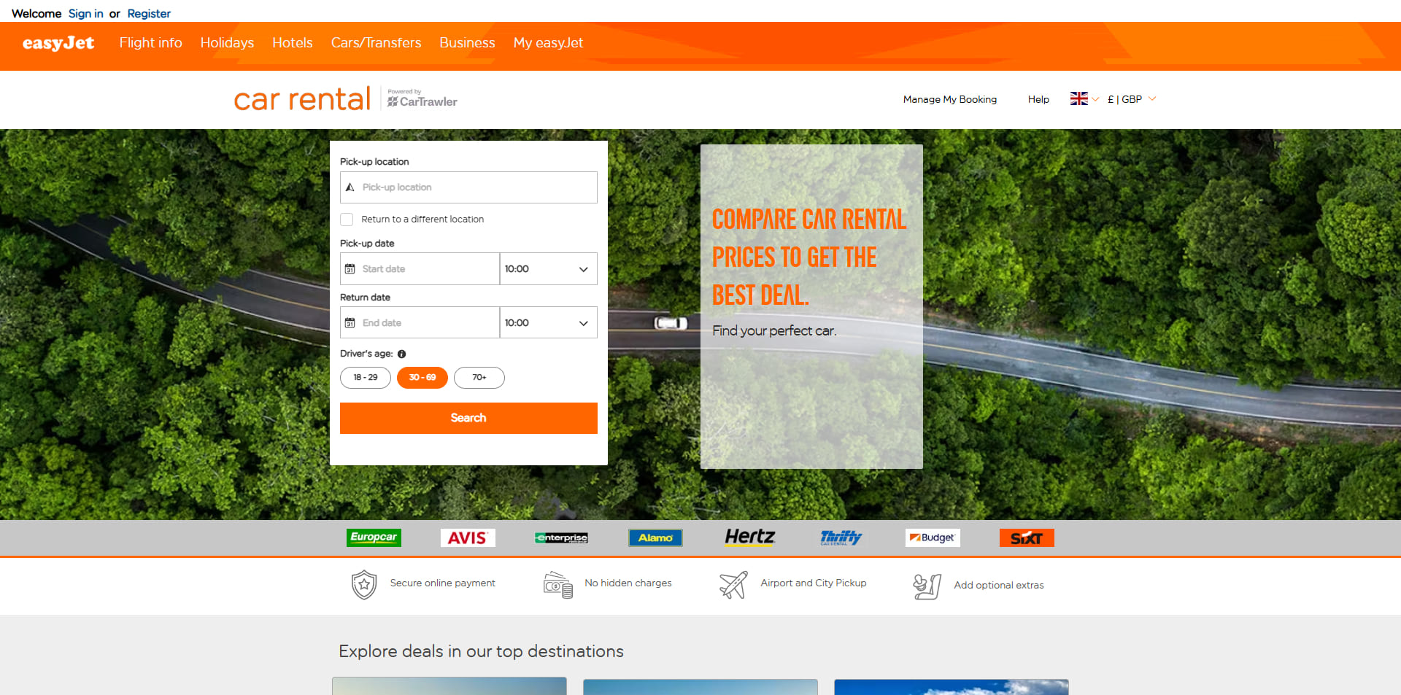Click the Sign in link
Image resolution: width=1401 pixels, height=695 pixels.
click(86, 14)
